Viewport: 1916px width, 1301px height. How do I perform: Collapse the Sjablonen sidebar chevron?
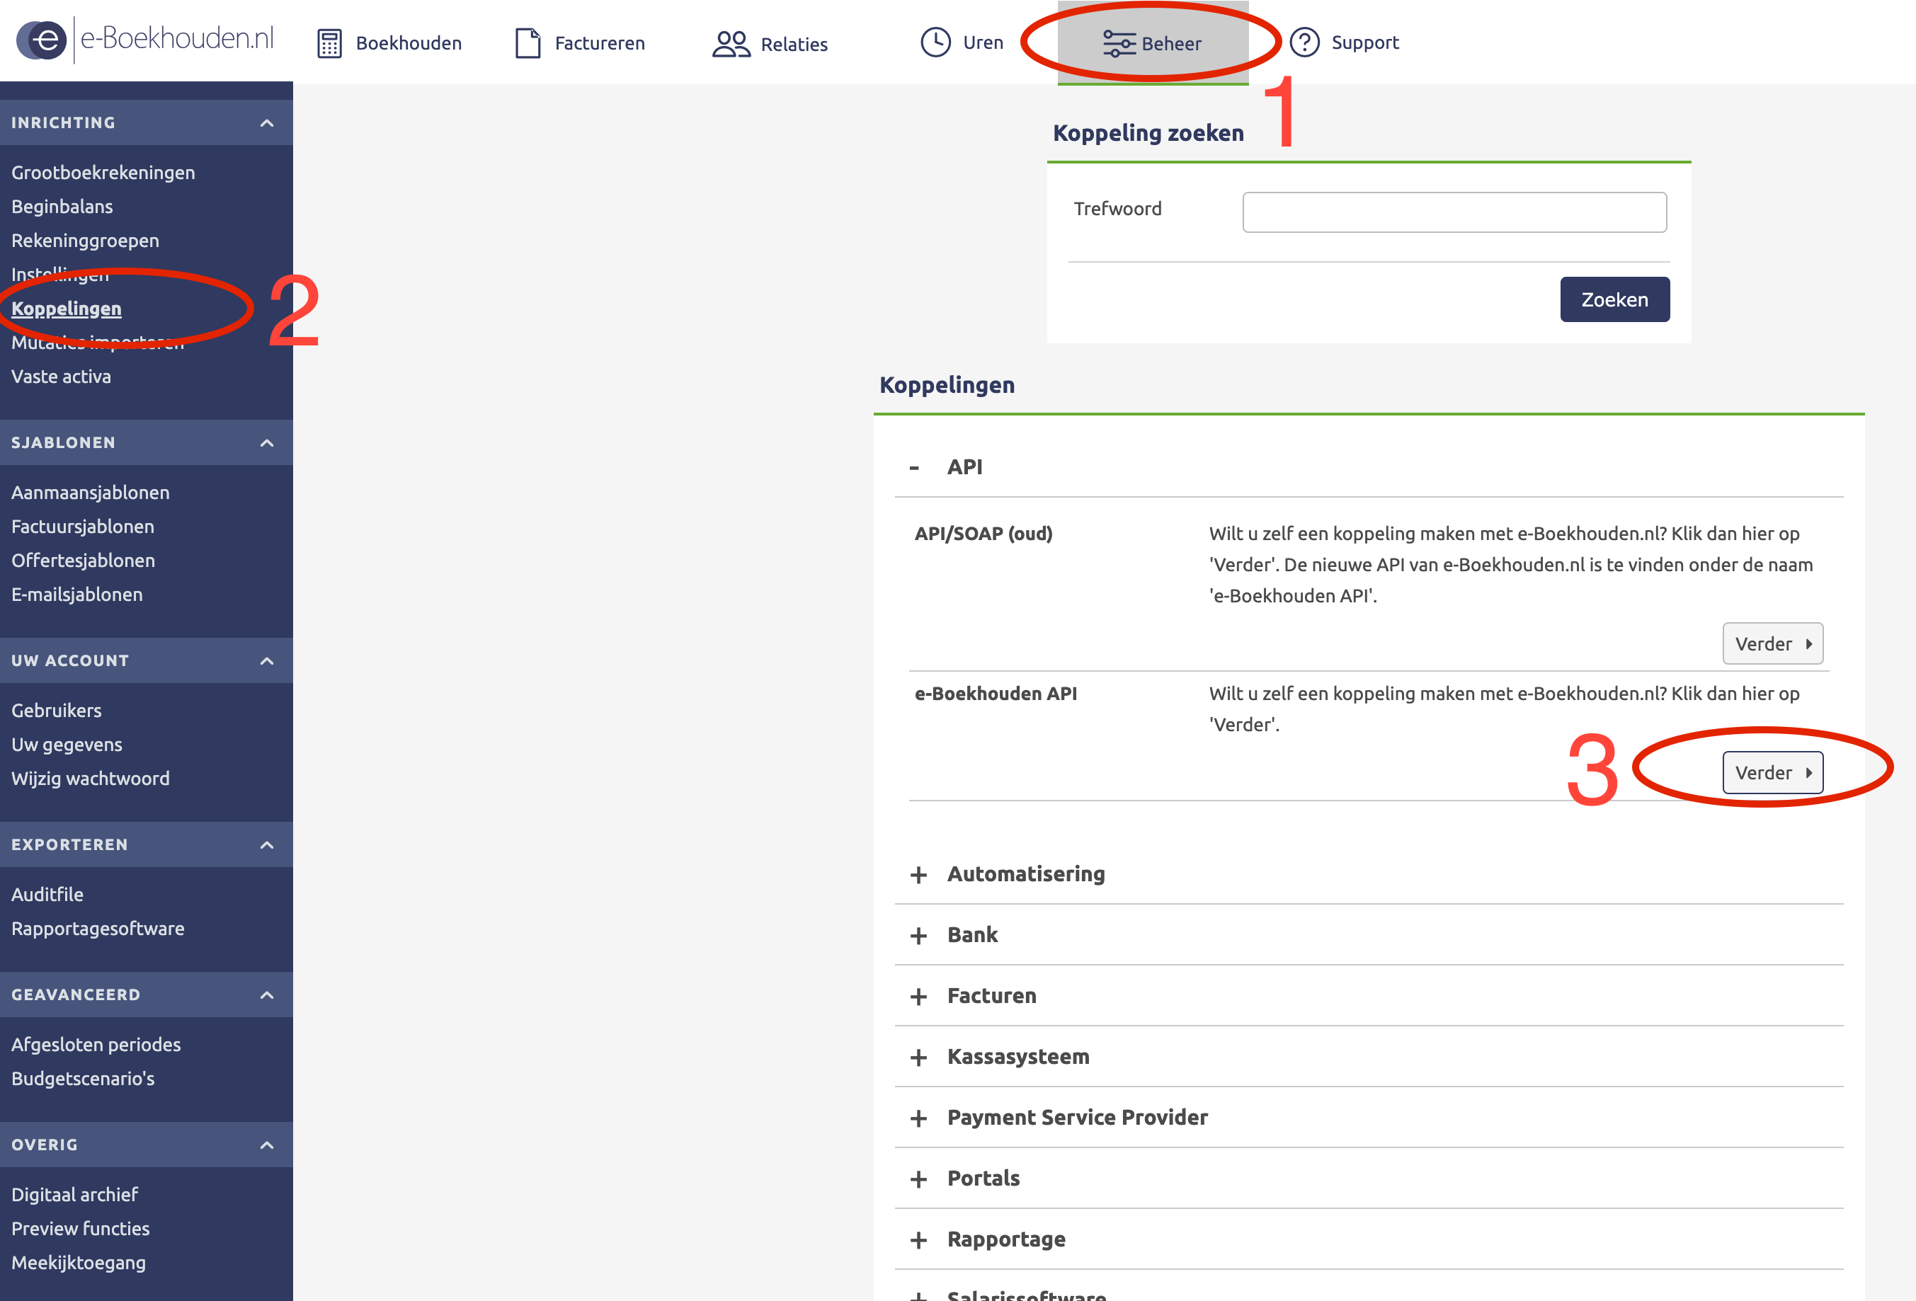(x=266, y=443)
